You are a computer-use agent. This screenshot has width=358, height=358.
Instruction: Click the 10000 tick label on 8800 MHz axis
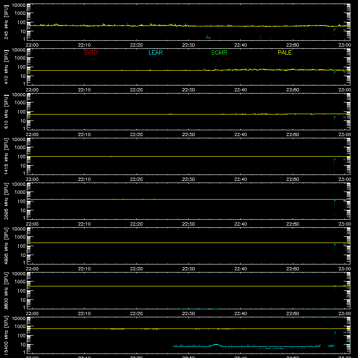[x=19, y=274]
